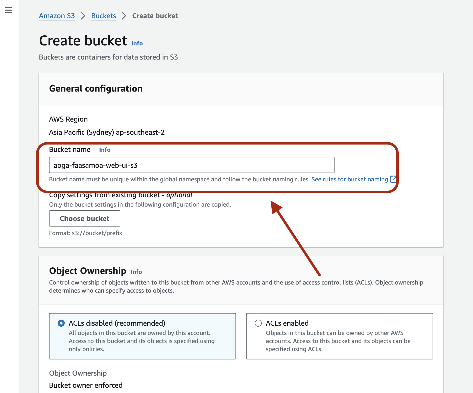473x393 pixels.
Task: Select the ACLs enabled radio button
Action: (x=258, y=323)
